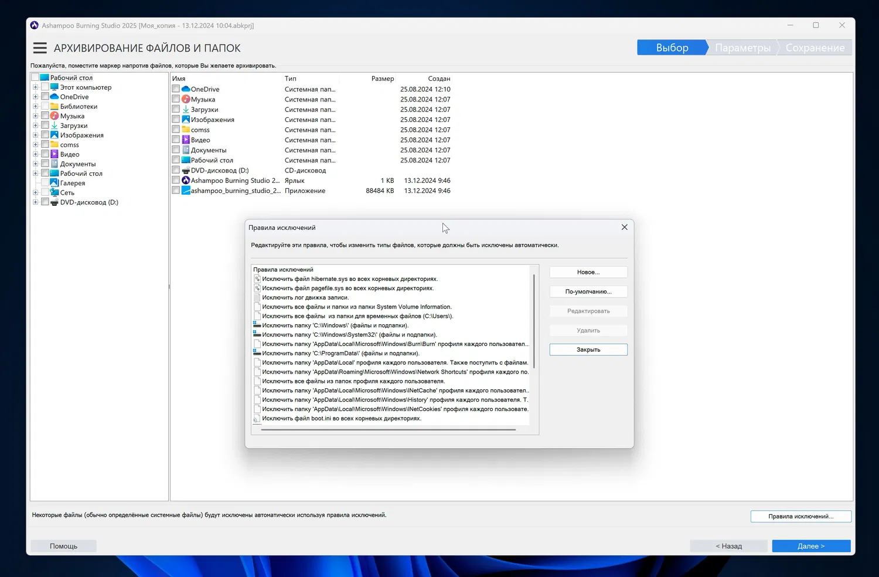Close the Правила исключений dialog with X
Screen dimensions: 879x577
coord(625,227)
